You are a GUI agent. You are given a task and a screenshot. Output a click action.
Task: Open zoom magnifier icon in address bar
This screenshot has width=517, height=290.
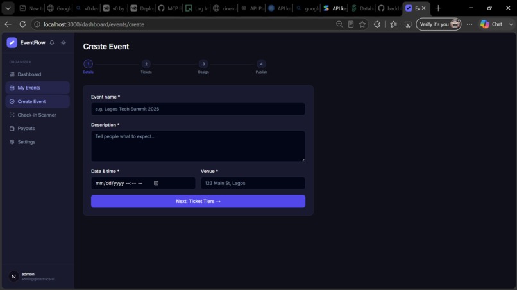pos(339,24)
